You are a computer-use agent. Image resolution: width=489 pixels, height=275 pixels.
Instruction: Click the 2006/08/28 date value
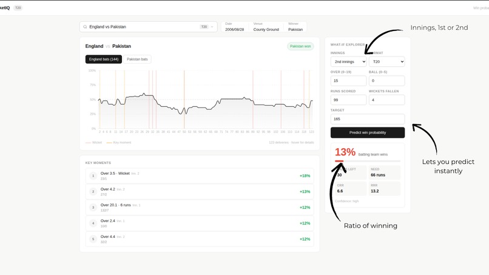coord(235,30)
